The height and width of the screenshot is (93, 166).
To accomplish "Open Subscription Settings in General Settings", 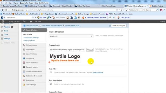I will coord(31,37).
